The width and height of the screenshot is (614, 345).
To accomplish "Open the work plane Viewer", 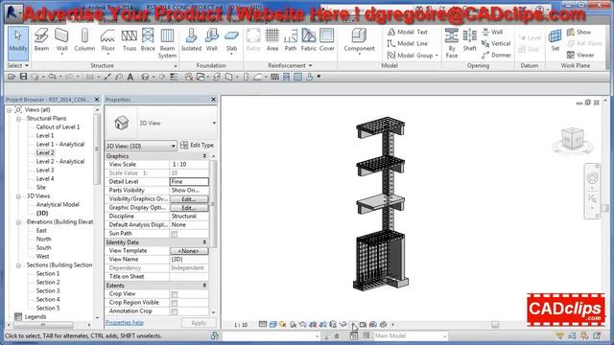I will [580, 56].
